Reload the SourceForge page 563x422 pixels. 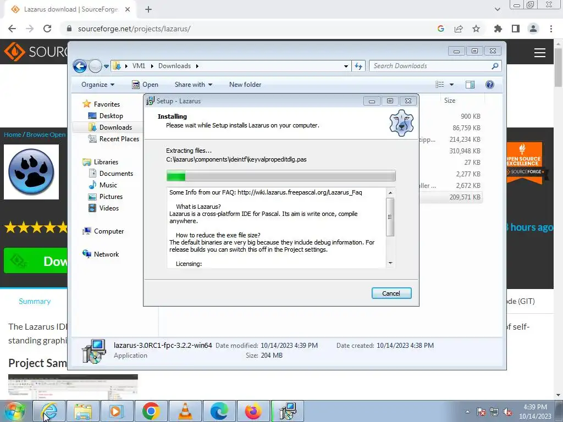47,29
